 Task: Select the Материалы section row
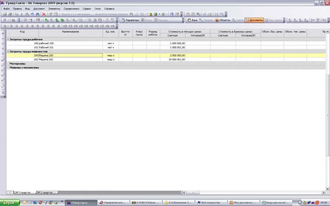click(166, 64)
